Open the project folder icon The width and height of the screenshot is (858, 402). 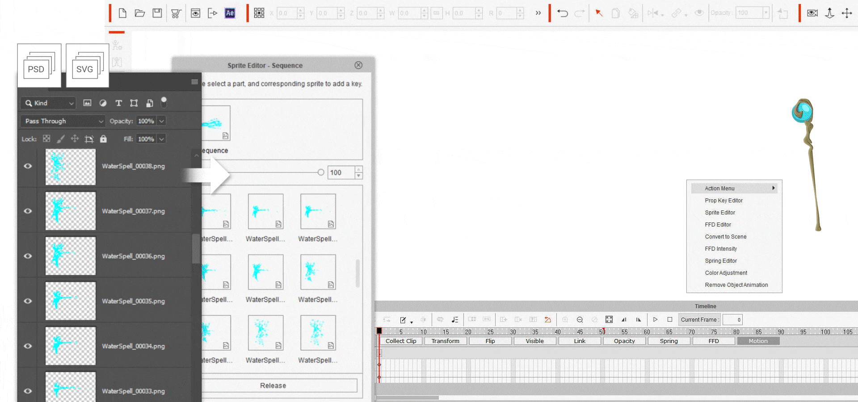(x=140, y=13)
